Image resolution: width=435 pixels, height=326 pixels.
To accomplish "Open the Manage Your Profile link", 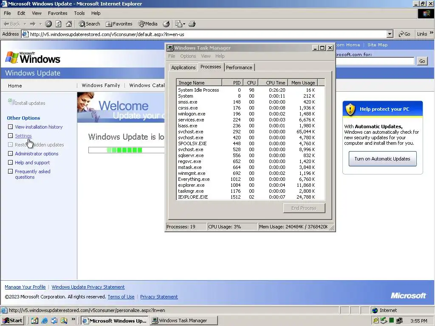I will pyautogui.click(x=25, y=287).
